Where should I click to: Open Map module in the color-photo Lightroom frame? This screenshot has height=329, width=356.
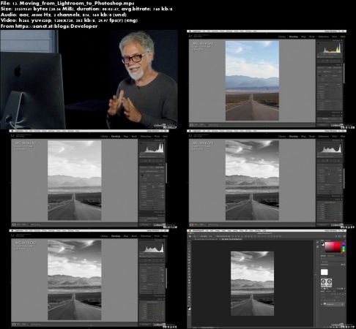[x=303, y=37]
